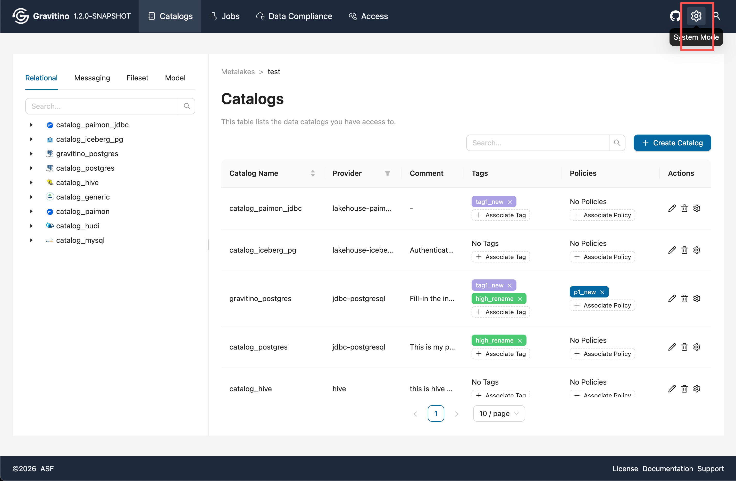Click the user profile icon
The image size is (736, 481).
tap(716, 16)
